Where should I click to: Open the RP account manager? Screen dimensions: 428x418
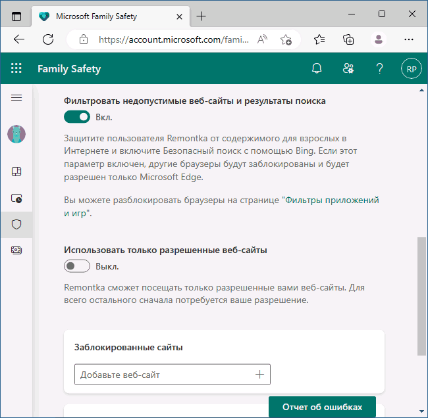tap(412, 68)
